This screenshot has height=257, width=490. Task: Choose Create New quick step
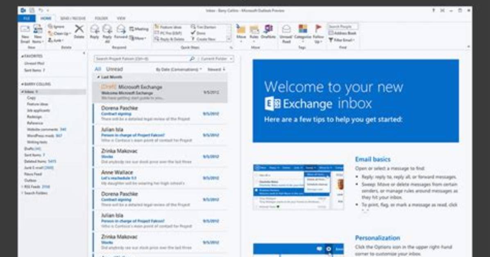point(203,39)
